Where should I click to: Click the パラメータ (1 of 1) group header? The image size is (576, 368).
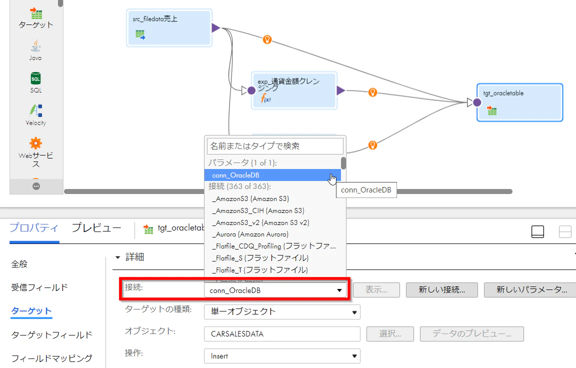242,162
